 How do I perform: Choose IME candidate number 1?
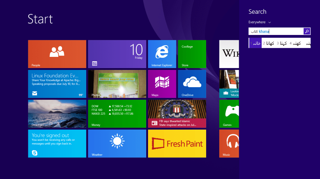click(x=256, y=43)
